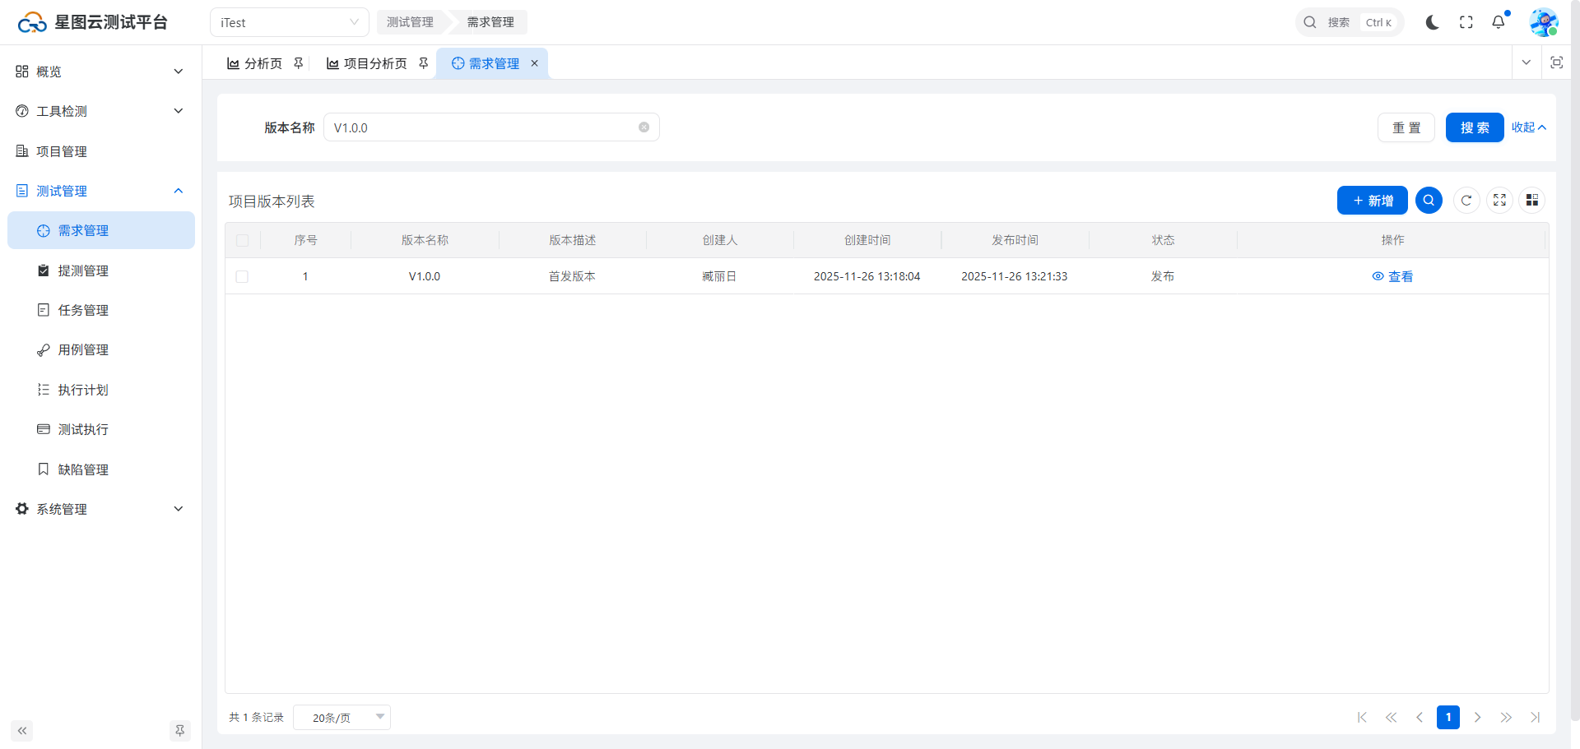The width and height of the screenshot is (1580, 749).
Task: Pin the sidebar using the bottom pin icon
Action: [179, 731]
